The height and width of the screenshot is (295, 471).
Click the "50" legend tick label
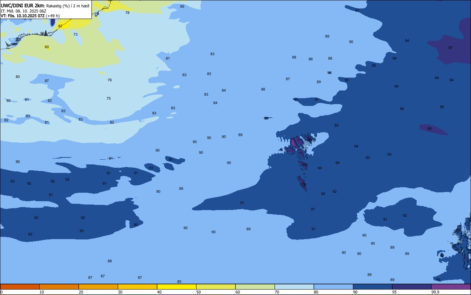tap(198, 292)
